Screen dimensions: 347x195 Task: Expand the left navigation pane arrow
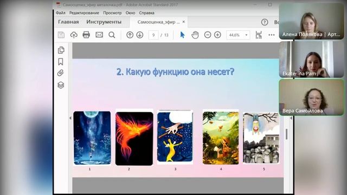click(70, 118)
